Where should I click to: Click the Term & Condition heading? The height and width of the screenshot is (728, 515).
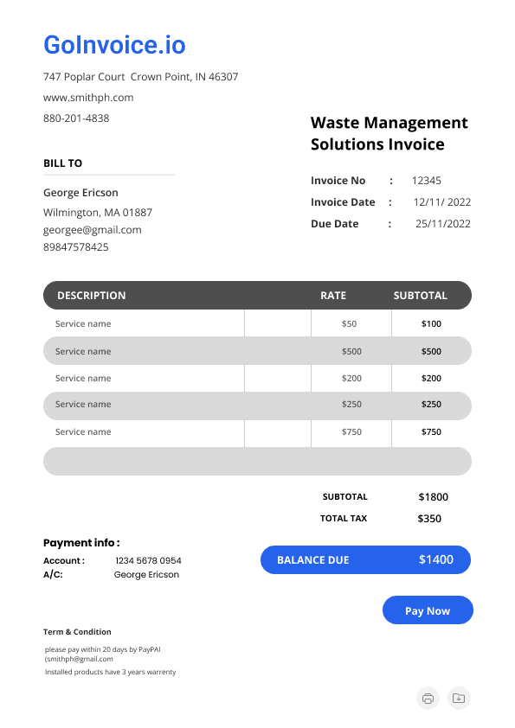click(77, 632)
